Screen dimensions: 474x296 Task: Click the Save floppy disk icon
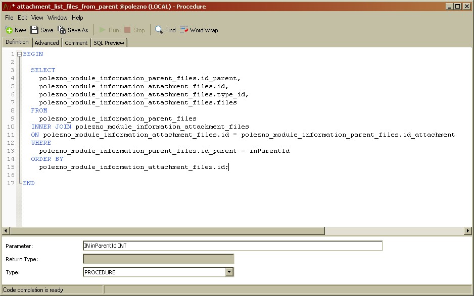(x=34, y=30)
